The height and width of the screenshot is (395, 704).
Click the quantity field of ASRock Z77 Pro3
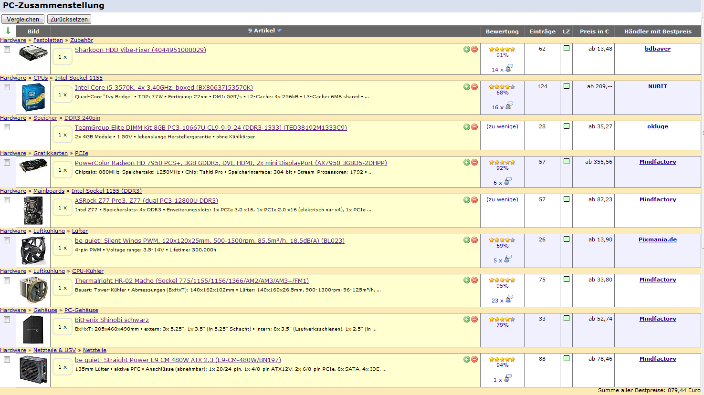click(x=63, y=208)
